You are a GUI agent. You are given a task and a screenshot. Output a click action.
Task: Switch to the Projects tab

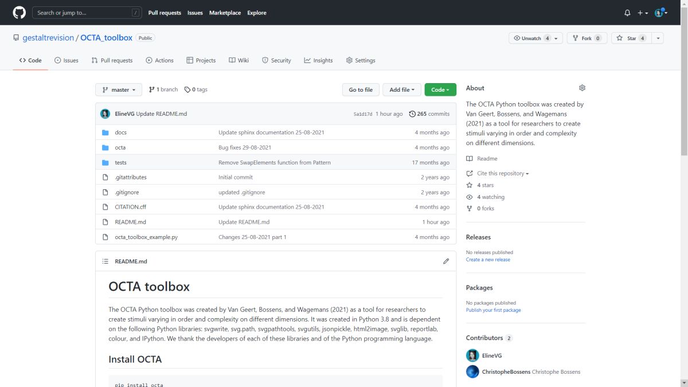click(201, 60)
